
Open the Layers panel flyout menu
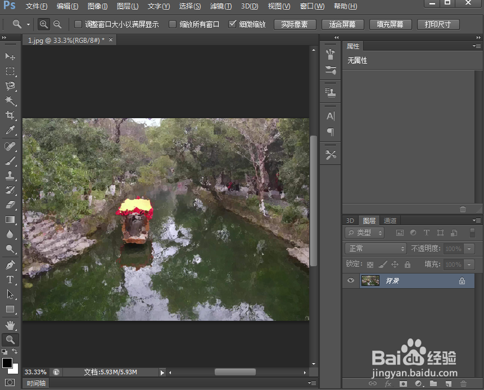coord(477,220)
